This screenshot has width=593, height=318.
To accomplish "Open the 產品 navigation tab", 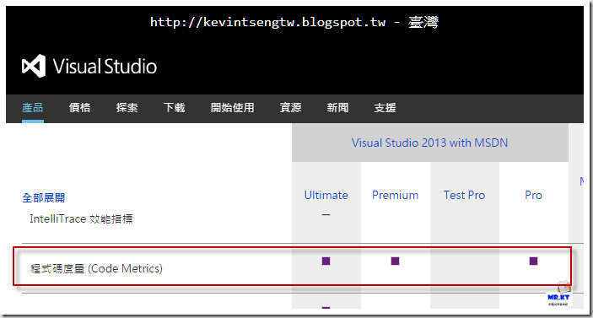I will [x=33, y=108].
